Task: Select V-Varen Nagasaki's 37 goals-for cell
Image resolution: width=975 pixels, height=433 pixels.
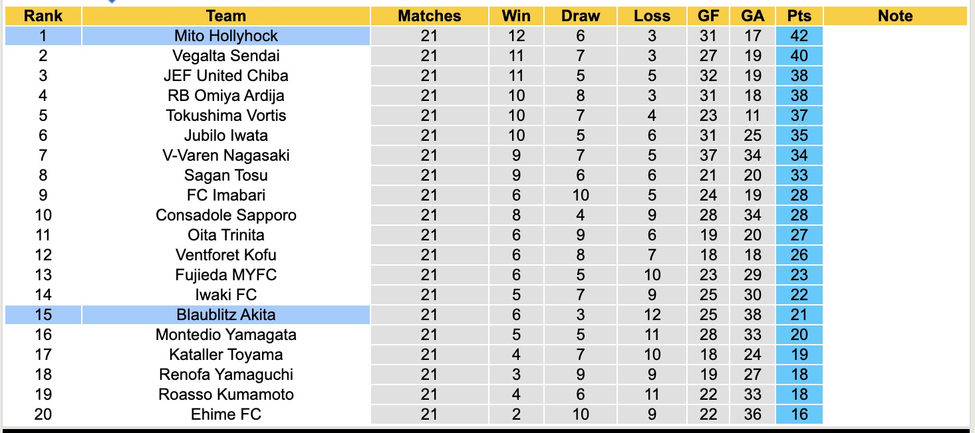Action: click(x=708, y=155)
